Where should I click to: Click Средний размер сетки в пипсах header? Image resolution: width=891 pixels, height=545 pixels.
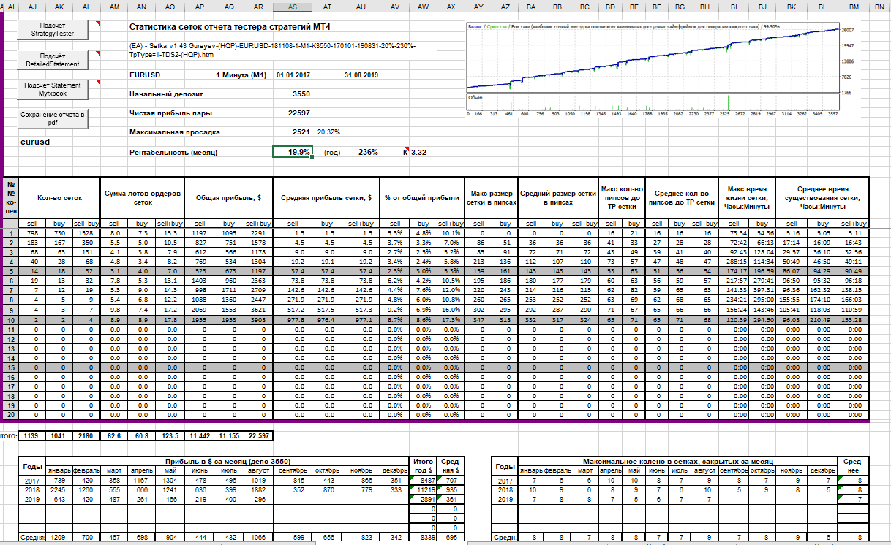tap(557, 197)
